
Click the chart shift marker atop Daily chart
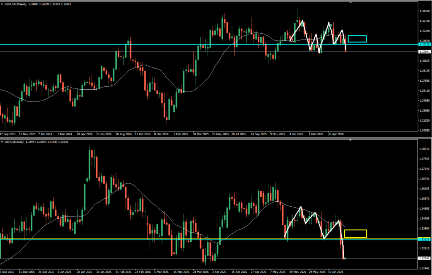coord(351,140)
